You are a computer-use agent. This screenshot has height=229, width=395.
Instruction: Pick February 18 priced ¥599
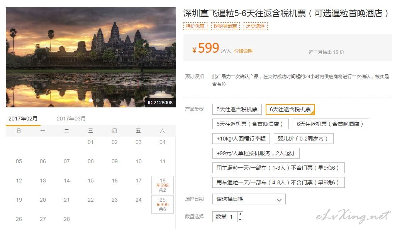pyautogui.click(x=163, y=185)
